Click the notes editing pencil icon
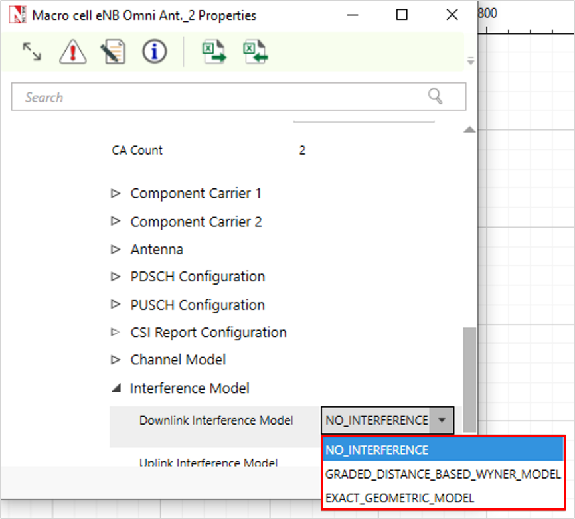Image resolution: width=575 pixels, height=519 pixels. 114,52
